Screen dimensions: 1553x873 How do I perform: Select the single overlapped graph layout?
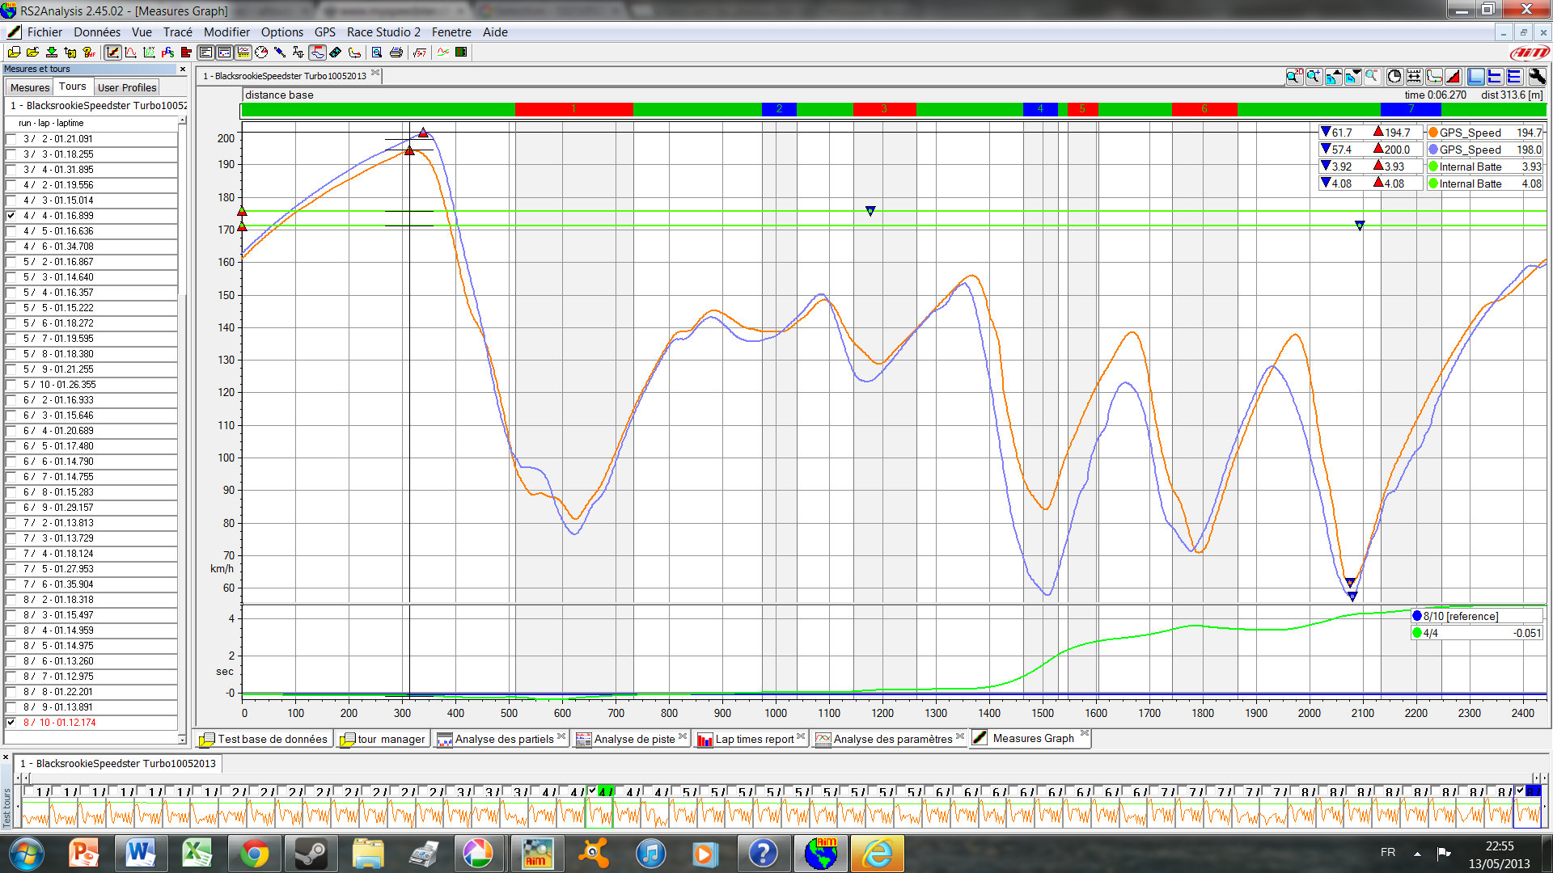pyautogui.click(x=1476, y=77)
